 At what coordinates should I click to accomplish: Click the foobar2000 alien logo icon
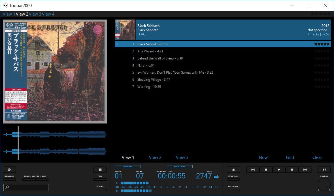[x=6, y=5]
